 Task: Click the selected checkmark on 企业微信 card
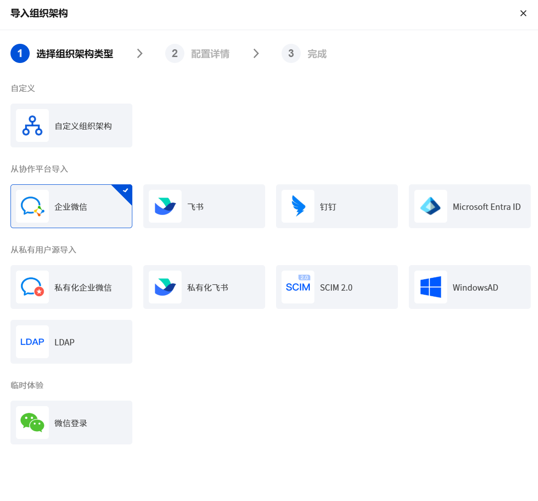point(125,190)
